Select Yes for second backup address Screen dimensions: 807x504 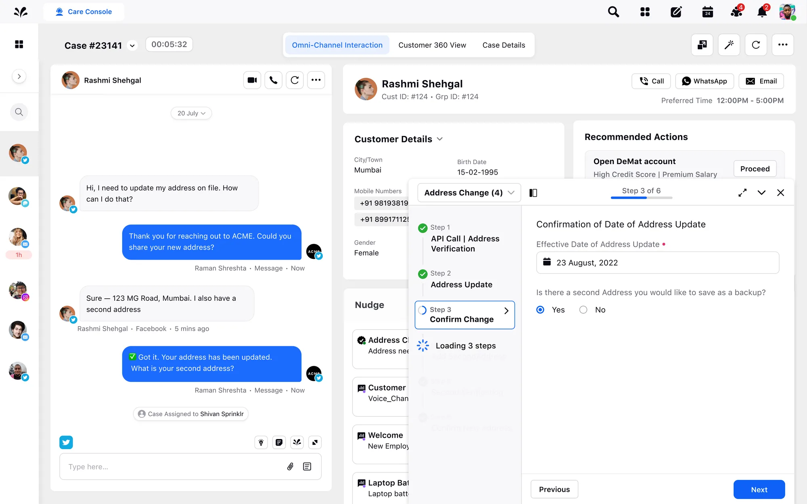pyautogui.click(x=540, y=310)
